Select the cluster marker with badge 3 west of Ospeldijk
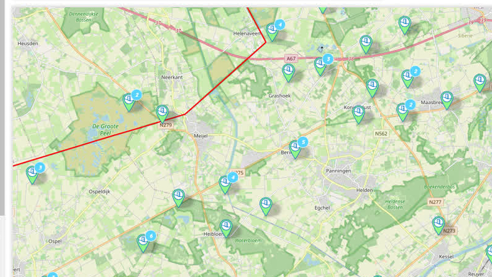Screen dimensions: 492x277 (33, 175)
